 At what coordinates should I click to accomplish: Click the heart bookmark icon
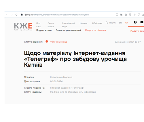(139, 15)
